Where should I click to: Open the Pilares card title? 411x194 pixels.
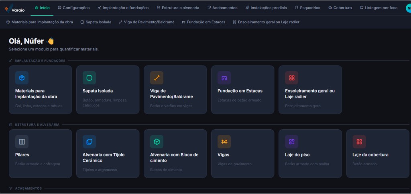(22, 155)
